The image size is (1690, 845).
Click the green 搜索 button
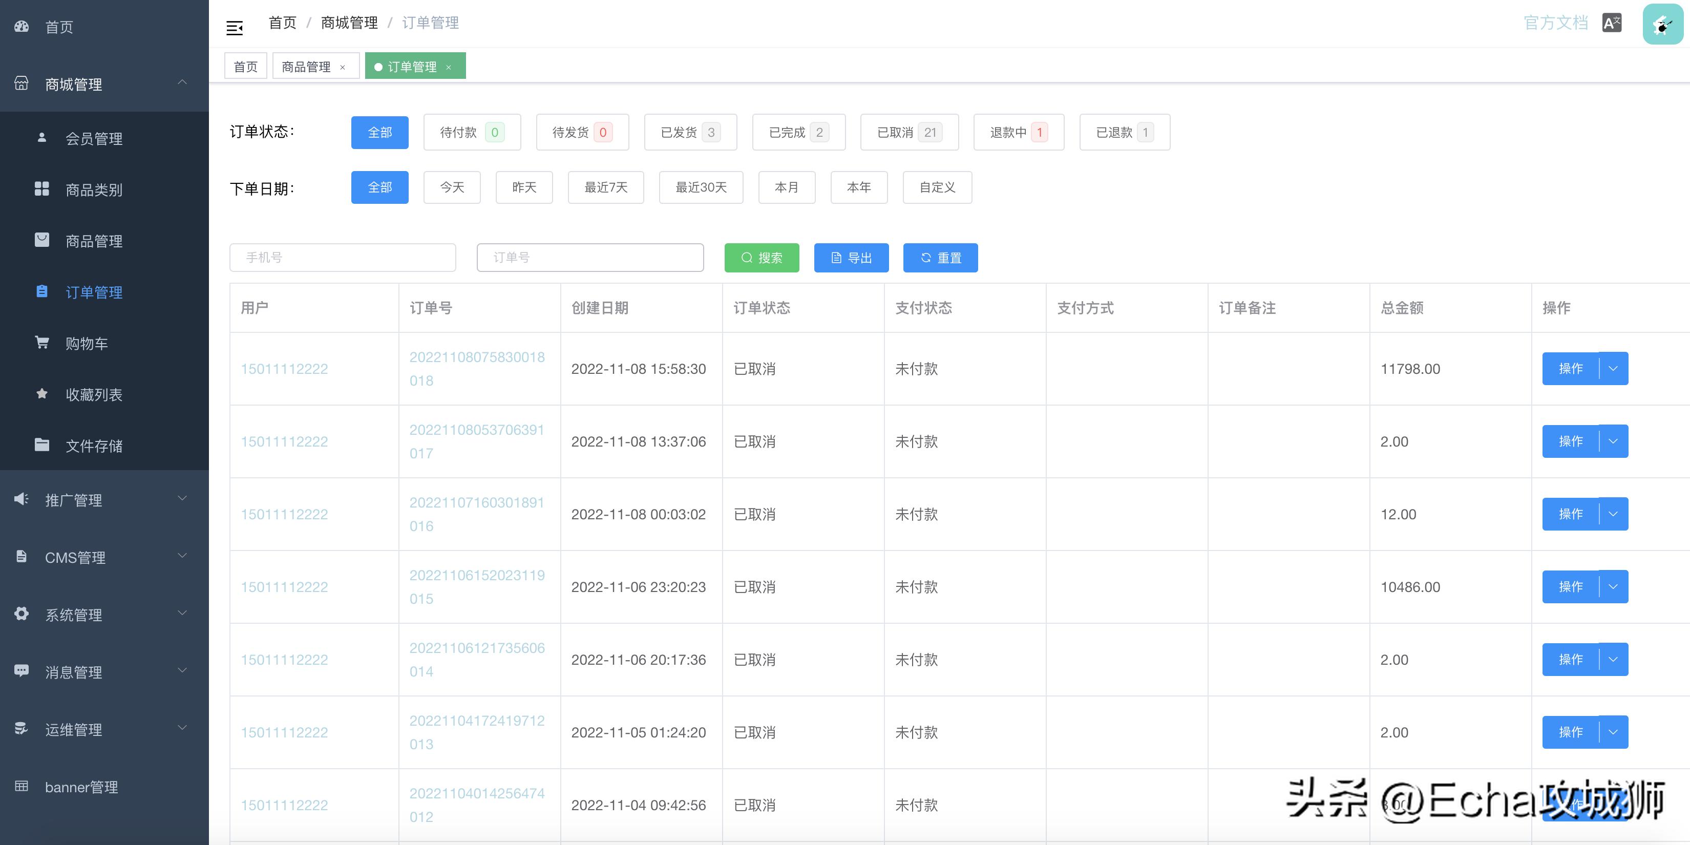761,258
